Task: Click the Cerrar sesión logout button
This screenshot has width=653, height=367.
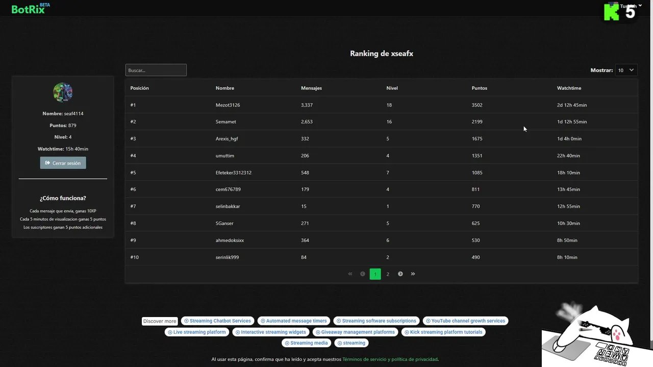Action: [63, 163]
